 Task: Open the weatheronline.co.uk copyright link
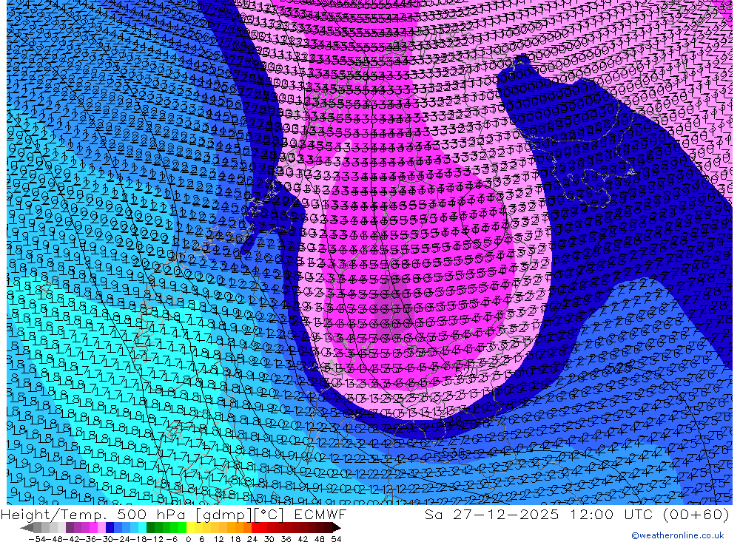click(x=677, y=535)
